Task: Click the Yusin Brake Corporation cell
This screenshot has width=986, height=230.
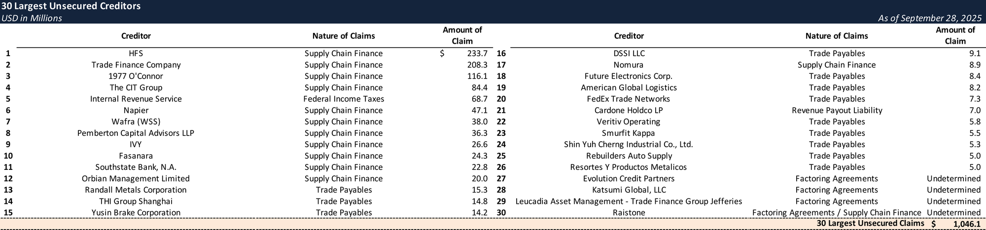Action: tap(136, 213)
